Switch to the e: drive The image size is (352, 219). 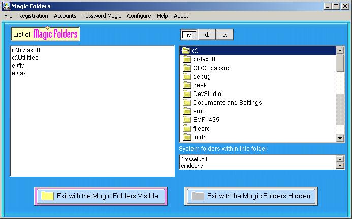point(225,35)
